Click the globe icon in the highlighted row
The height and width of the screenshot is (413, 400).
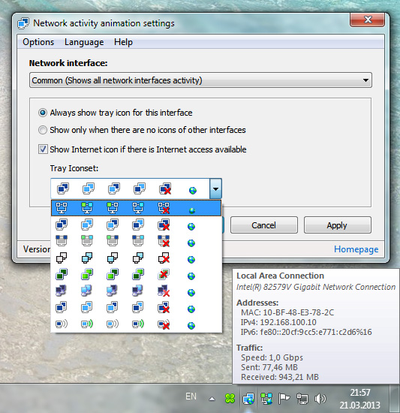coord(192,210)
